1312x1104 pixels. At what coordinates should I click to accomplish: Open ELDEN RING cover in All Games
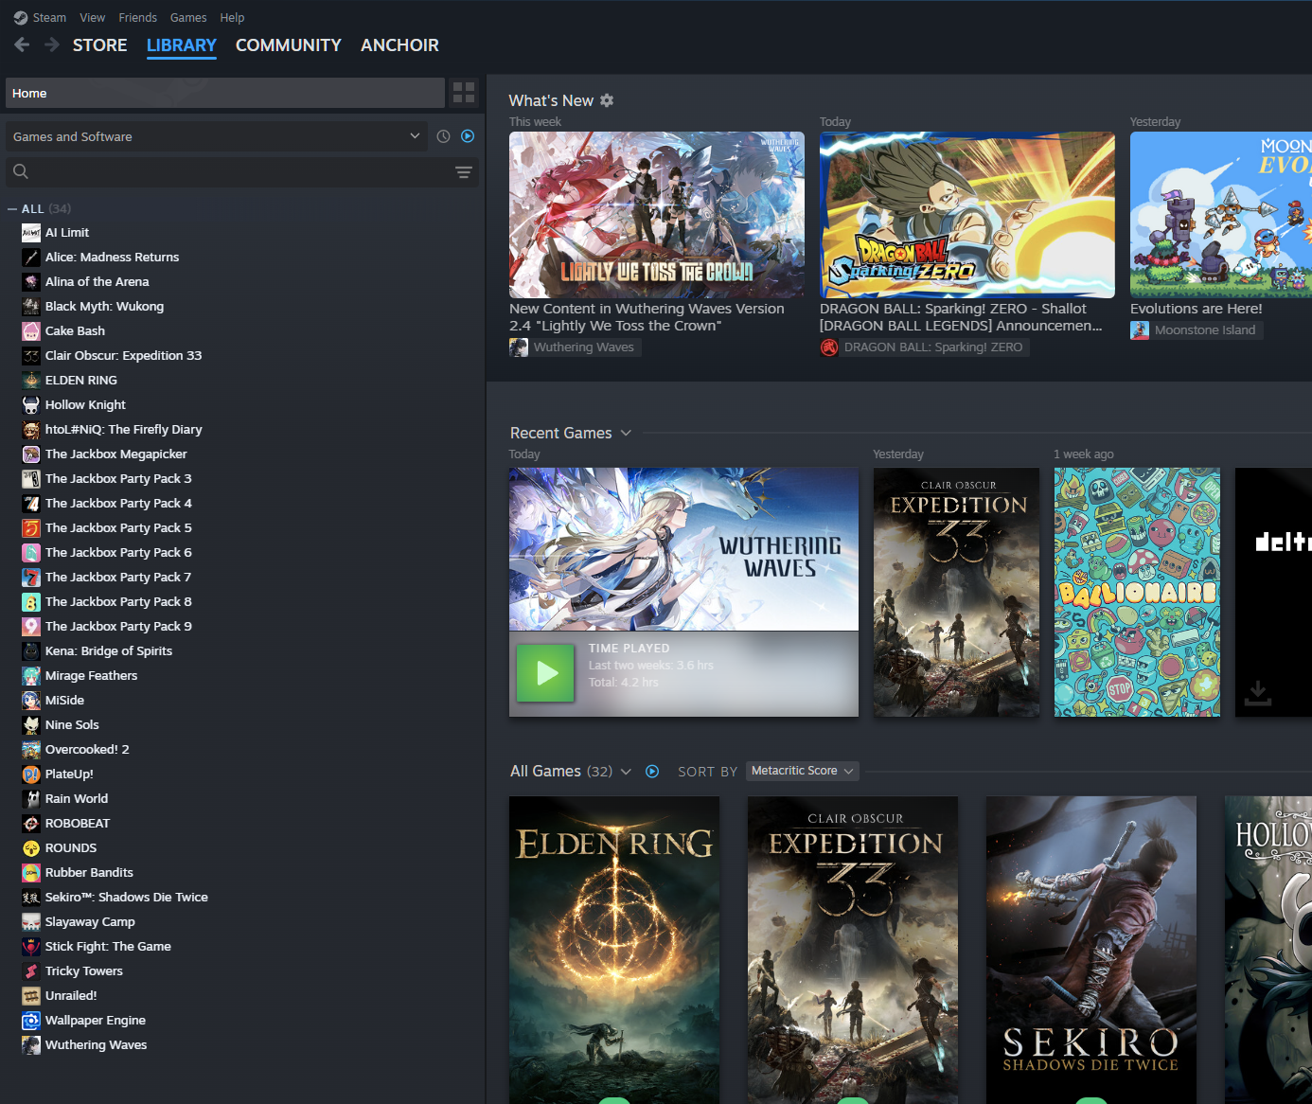point(614,950)
